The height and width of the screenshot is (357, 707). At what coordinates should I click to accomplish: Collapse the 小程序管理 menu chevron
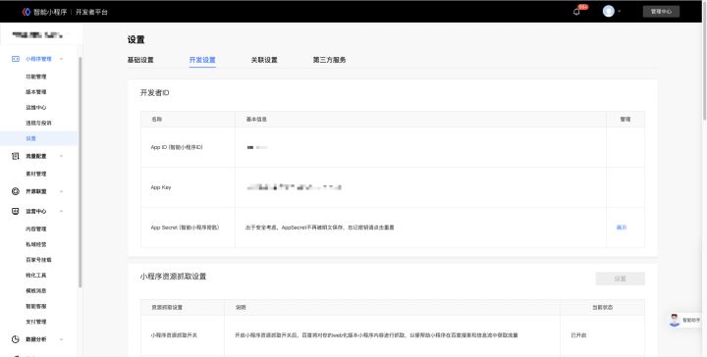point(61,59)
